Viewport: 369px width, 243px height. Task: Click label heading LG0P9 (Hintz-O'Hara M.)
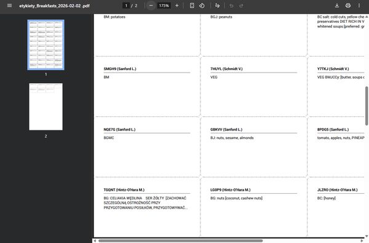coord(231,189)
